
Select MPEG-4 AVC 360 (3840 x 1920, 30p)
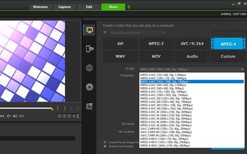pos(192,108)
